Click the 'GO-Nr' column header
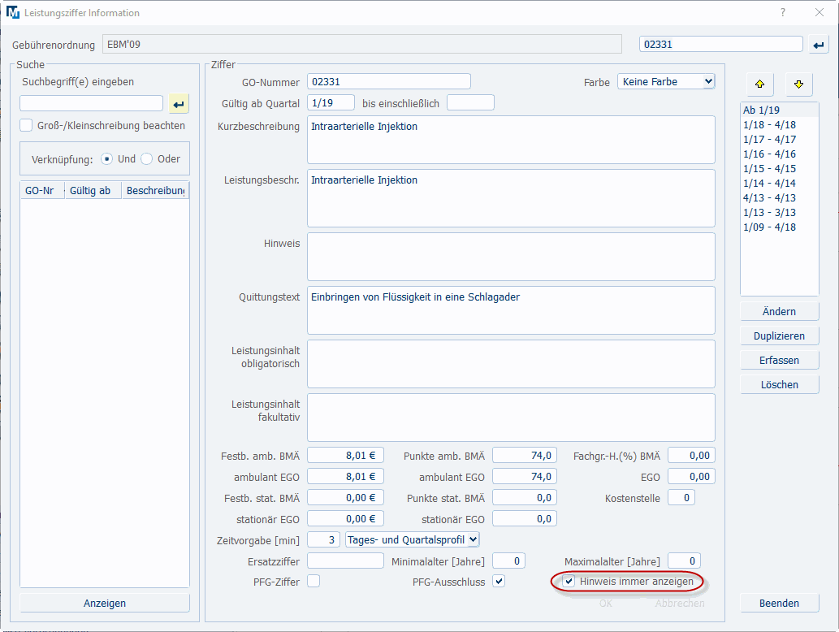Screen dimensions: 839x632 [40, 191]
